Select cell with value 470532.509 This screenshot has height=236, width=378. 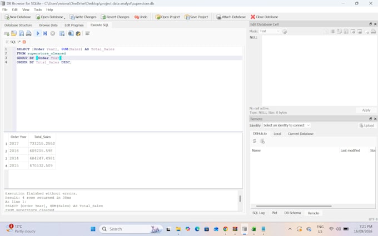(42, 165)
